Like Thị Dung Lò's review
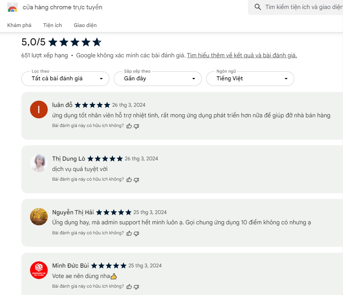This screenshot has width=343, height=295. pos(129,180)
